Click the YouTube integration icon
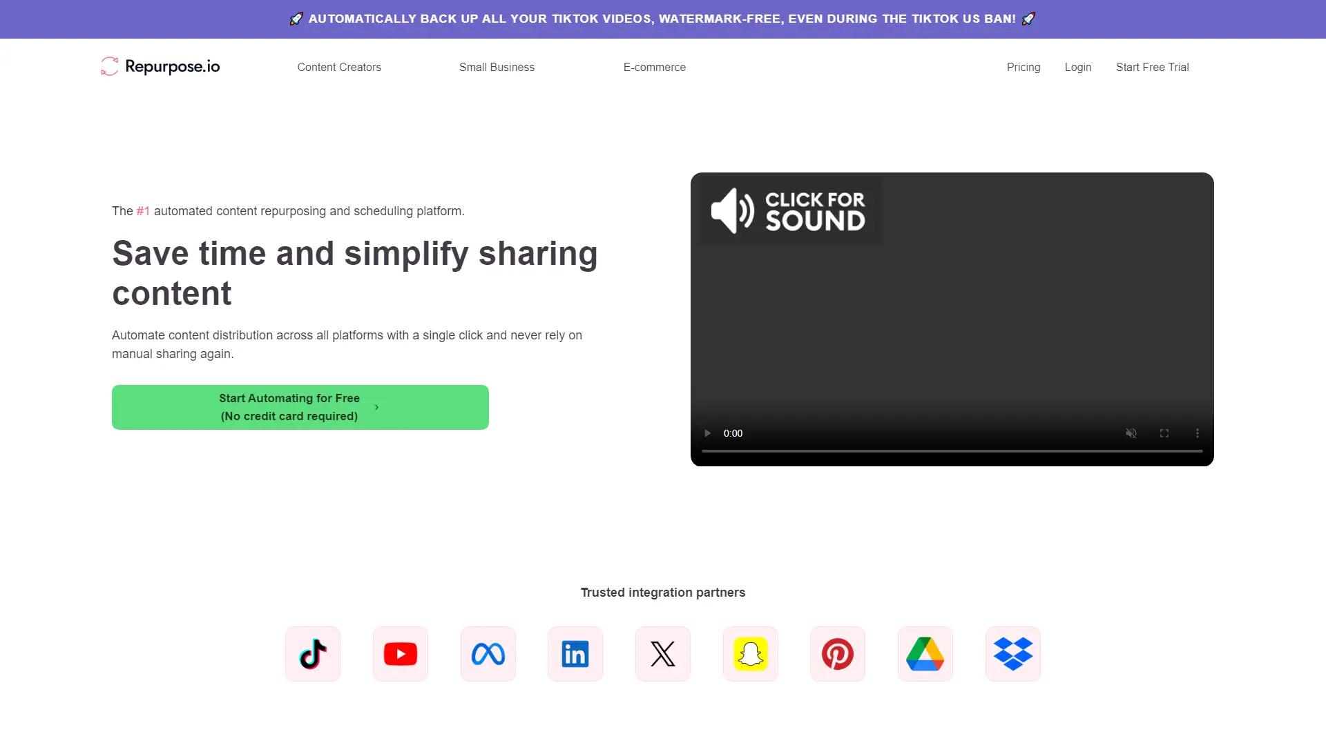 [x=400, y=653]
